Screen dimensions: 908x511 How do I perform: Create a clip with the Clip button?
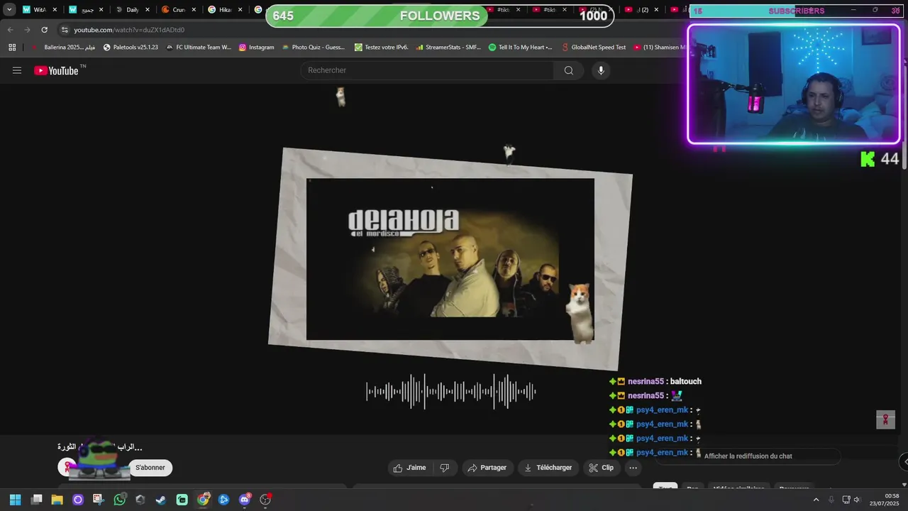pyautogui.click(x=602, y=468)
